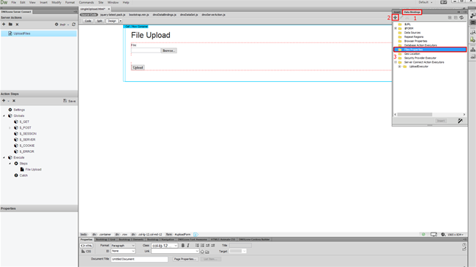Delete the selected server action

[17, 24]
